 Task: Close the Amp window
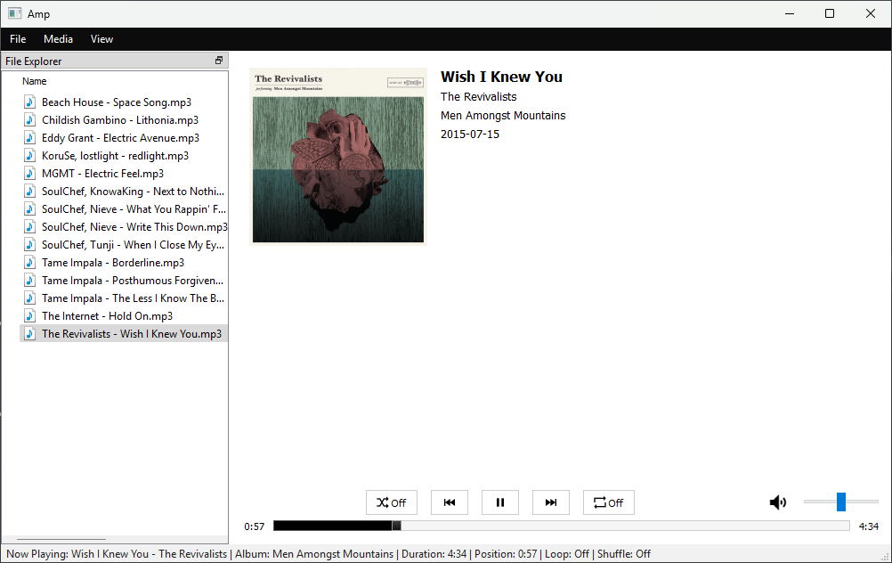871,13
